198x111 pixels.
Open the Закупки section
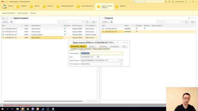[x=35, y=6]
